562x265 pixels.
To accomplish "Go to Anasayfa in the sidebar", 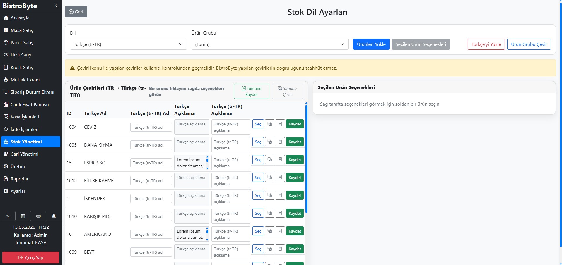I will coord(31,18).
